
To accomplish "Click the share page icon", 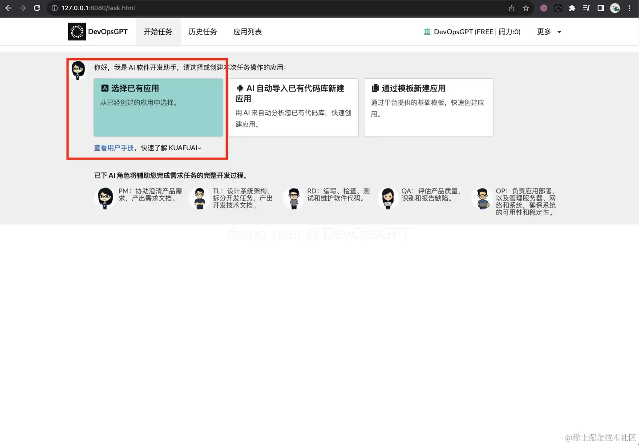I will click(512, 8).
